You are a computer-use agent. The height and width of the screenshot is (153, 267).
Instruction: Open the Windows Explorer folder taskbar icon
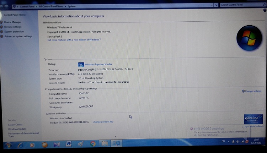pyautogui.click(x=105, y=143)
